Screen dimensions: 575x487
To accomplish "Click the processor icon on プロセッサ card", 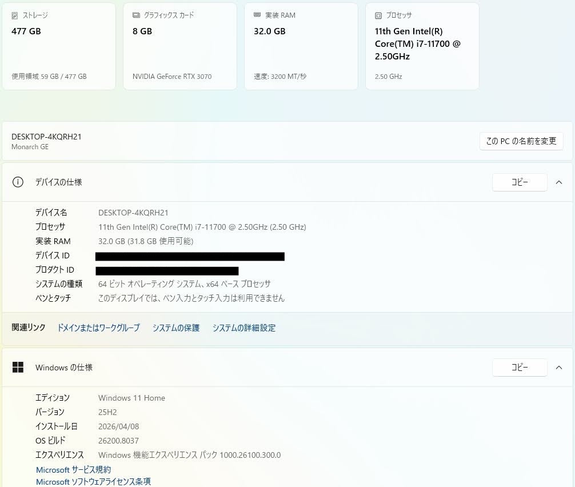I will [x=378, y=15].
